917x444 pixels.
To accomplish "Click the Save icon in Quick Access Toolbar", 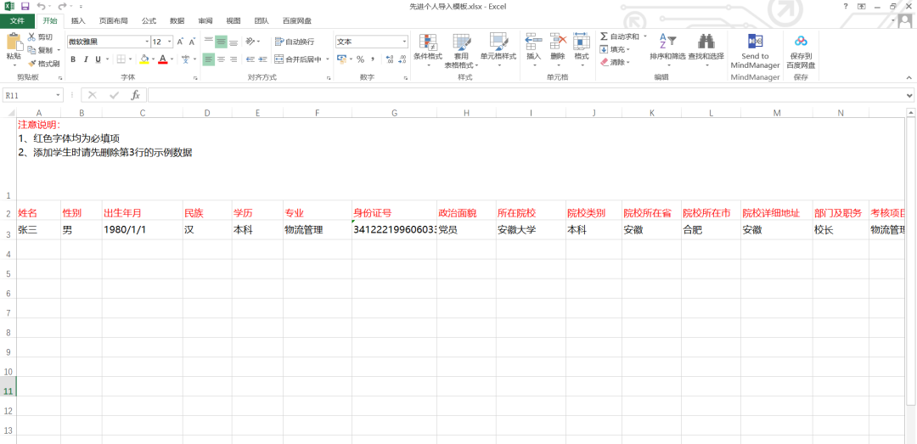I will pyautogui.click(x=25, y=7).
